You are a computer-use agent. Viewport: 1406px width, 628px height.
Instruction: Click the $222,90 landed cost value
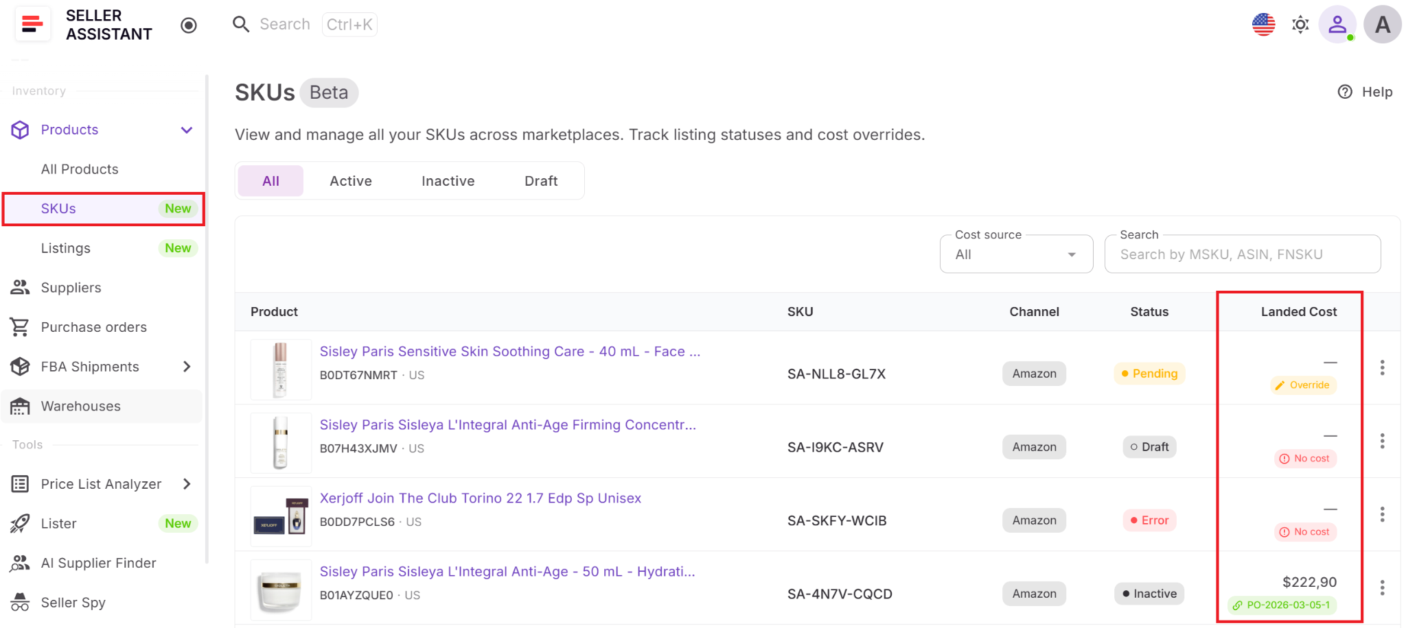tap(1309, 583)
